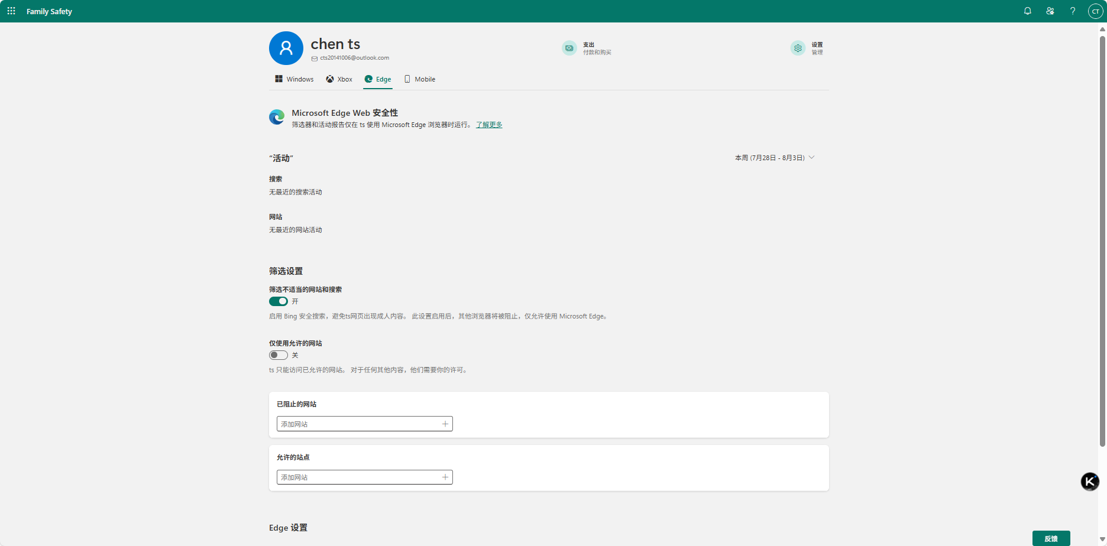Click the Edge 设置 heading
Viewport: 1107px width, 546px height.
pyautogui.click(x=288, y=528)
